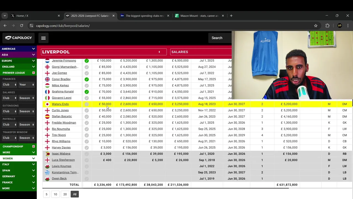Open the SALARIES page selector dropdown
Viewport: 353px width, 199px height.
click(201, 52)
